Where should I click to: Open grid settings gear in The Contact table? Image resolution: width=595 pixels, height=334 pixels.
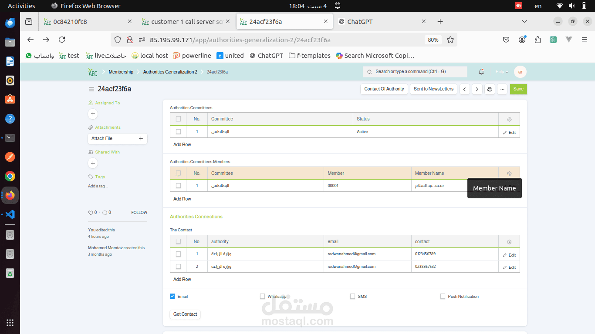coord(509,242)
